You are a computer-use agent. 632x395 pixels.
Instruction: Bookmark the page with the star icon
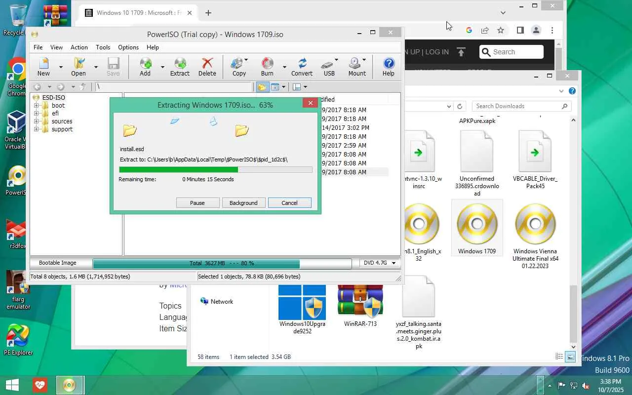click(x=501, y=30)
